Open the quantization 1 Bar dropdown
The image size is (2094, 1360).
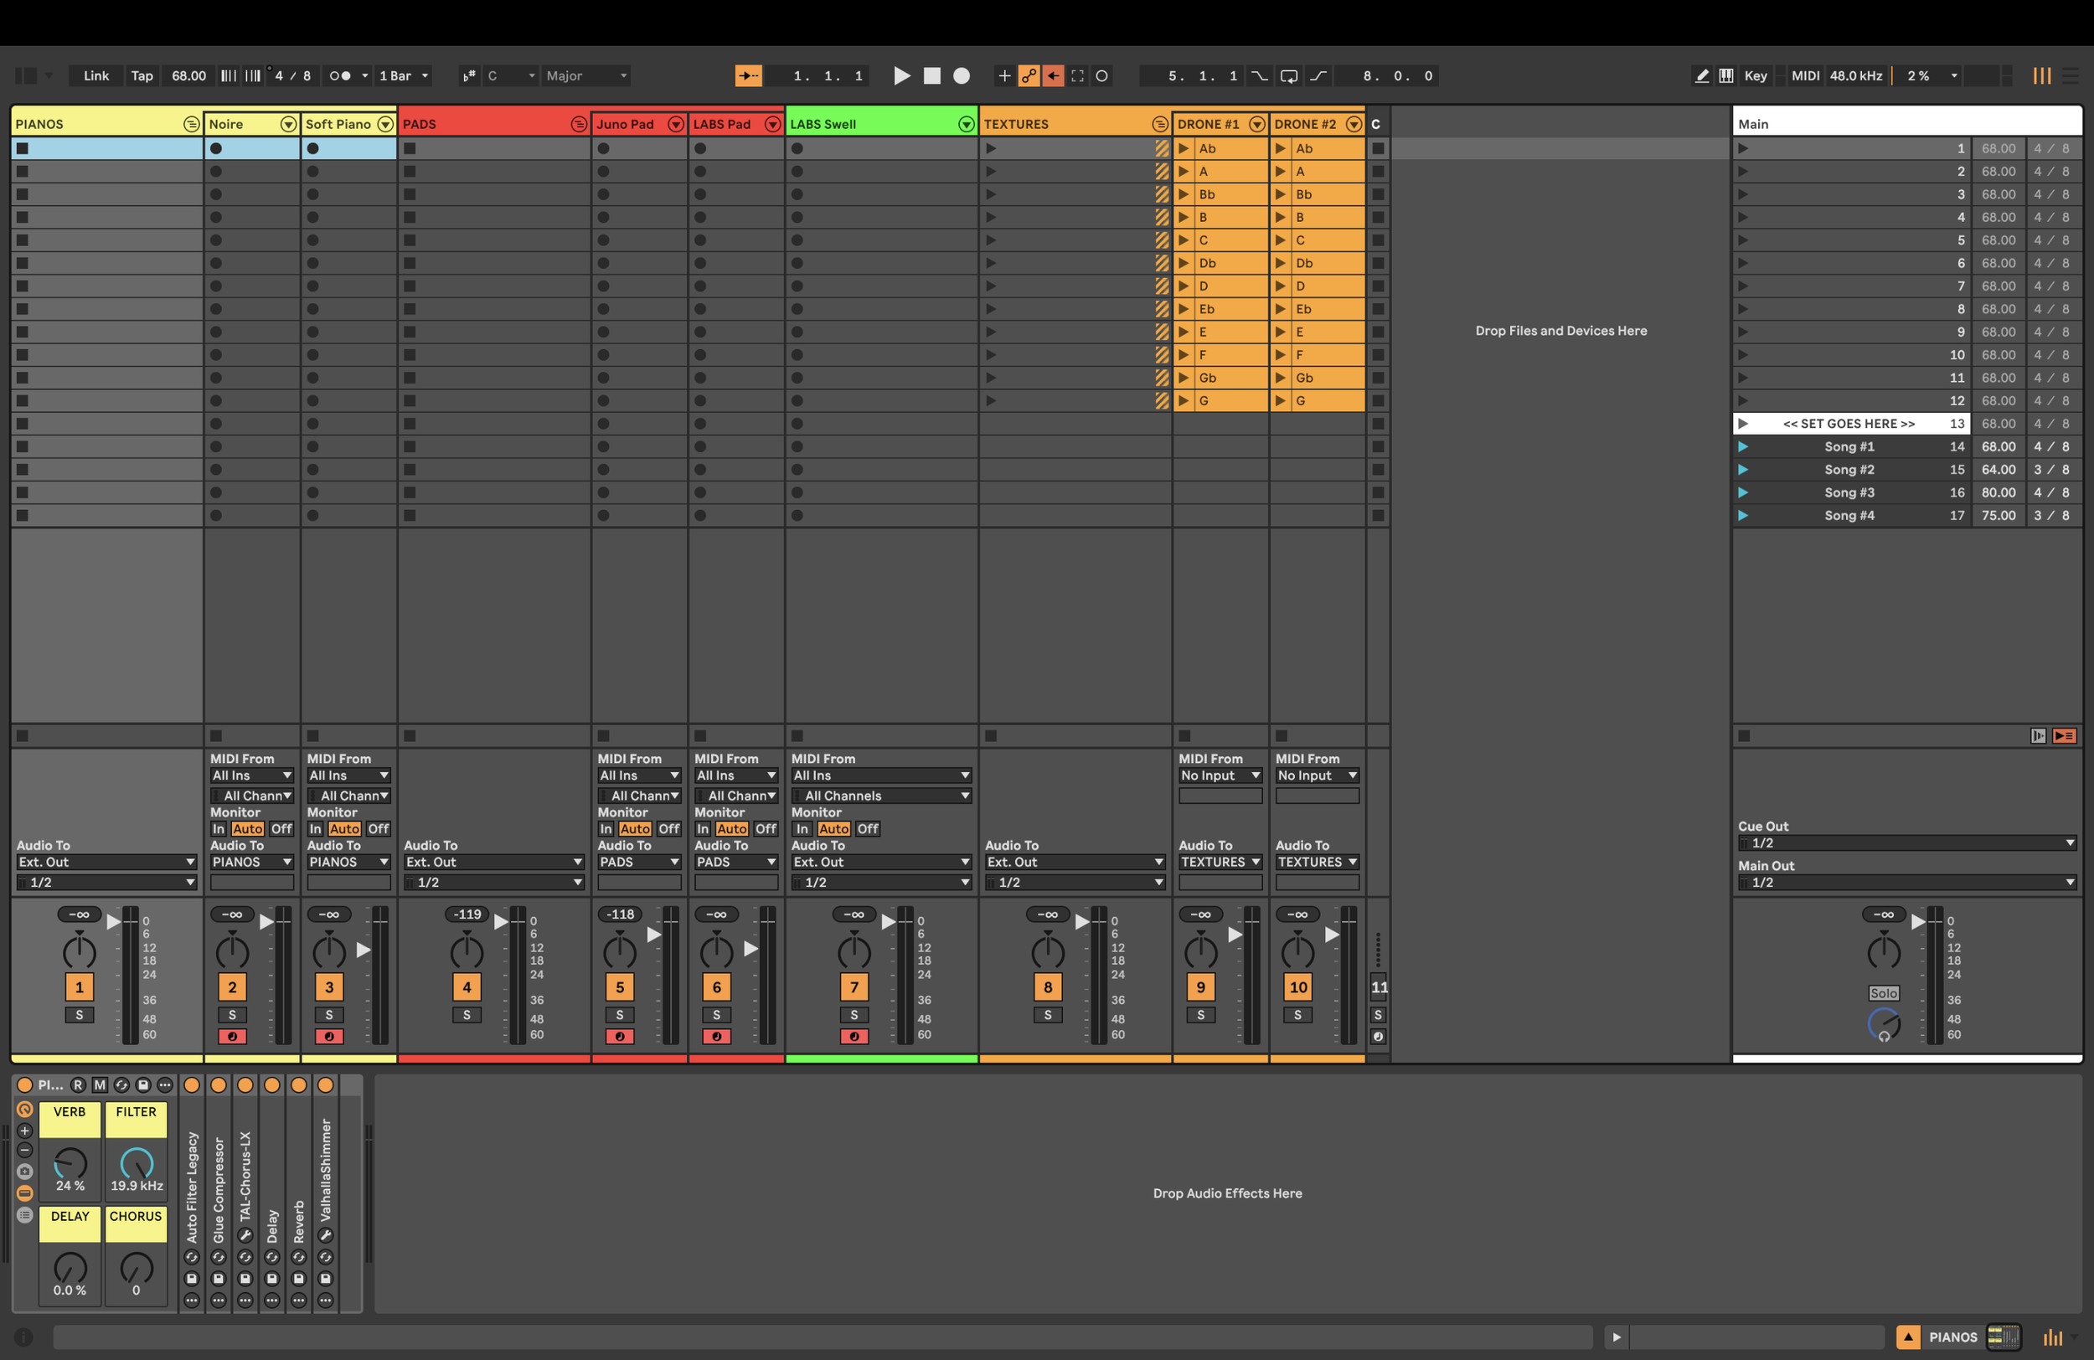click(403, 75)
